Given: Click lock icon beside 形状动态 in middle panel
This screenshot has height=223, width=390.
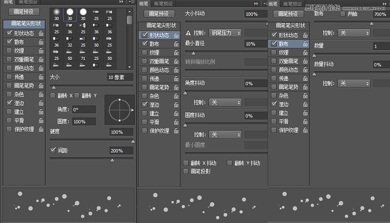Looking at the screenshot, I should (176, 35).
